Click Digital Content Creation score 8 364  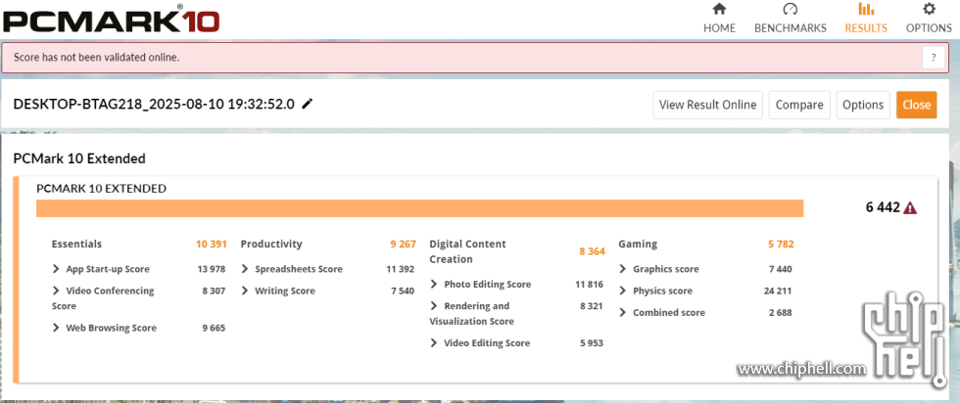(x=592, y=251)
